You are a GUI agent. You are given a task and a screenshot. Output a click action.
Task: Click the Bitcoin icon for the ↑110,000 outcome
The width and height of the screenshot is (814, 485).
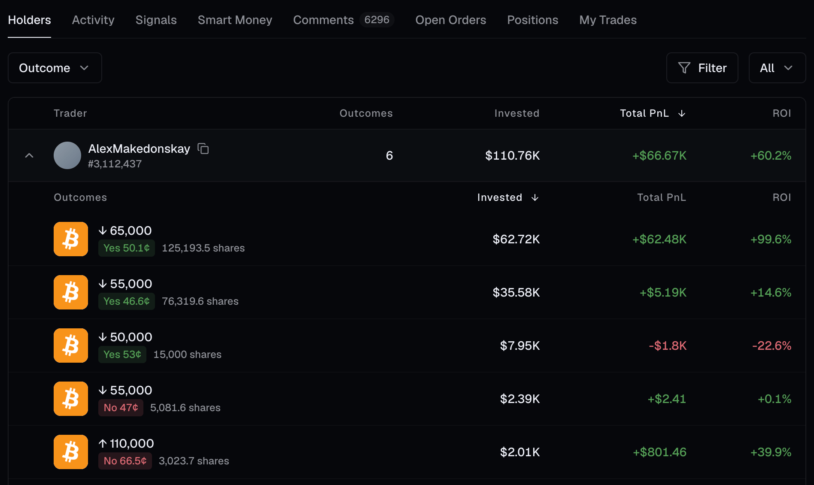(x=71, y=452)
